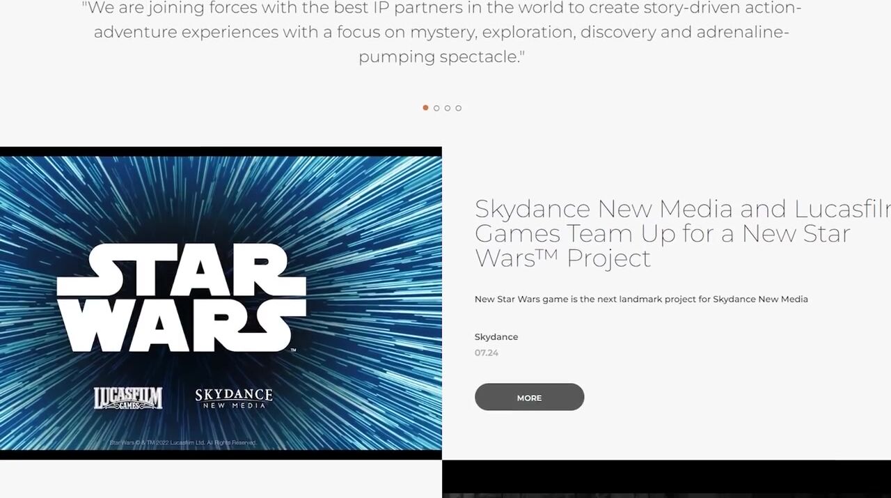Select the third carousel dot

(448, 108)
